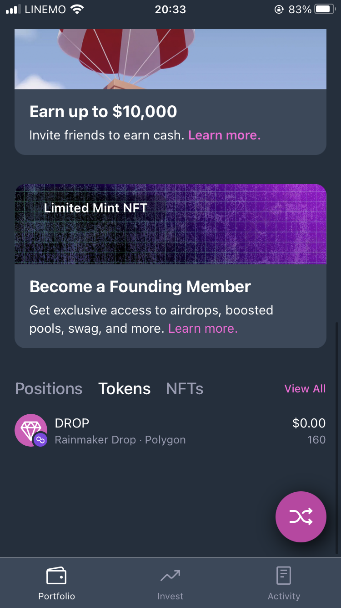The height and width of the screenshot is (608, 341).
Task: Tap the parachute referral banner image
Action: click(x=170, y=59)
